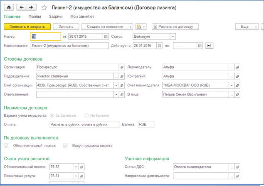Screen dimensions: 264x186
Task: Navigate back with the left arrow
Action: [x=22, y=7]
